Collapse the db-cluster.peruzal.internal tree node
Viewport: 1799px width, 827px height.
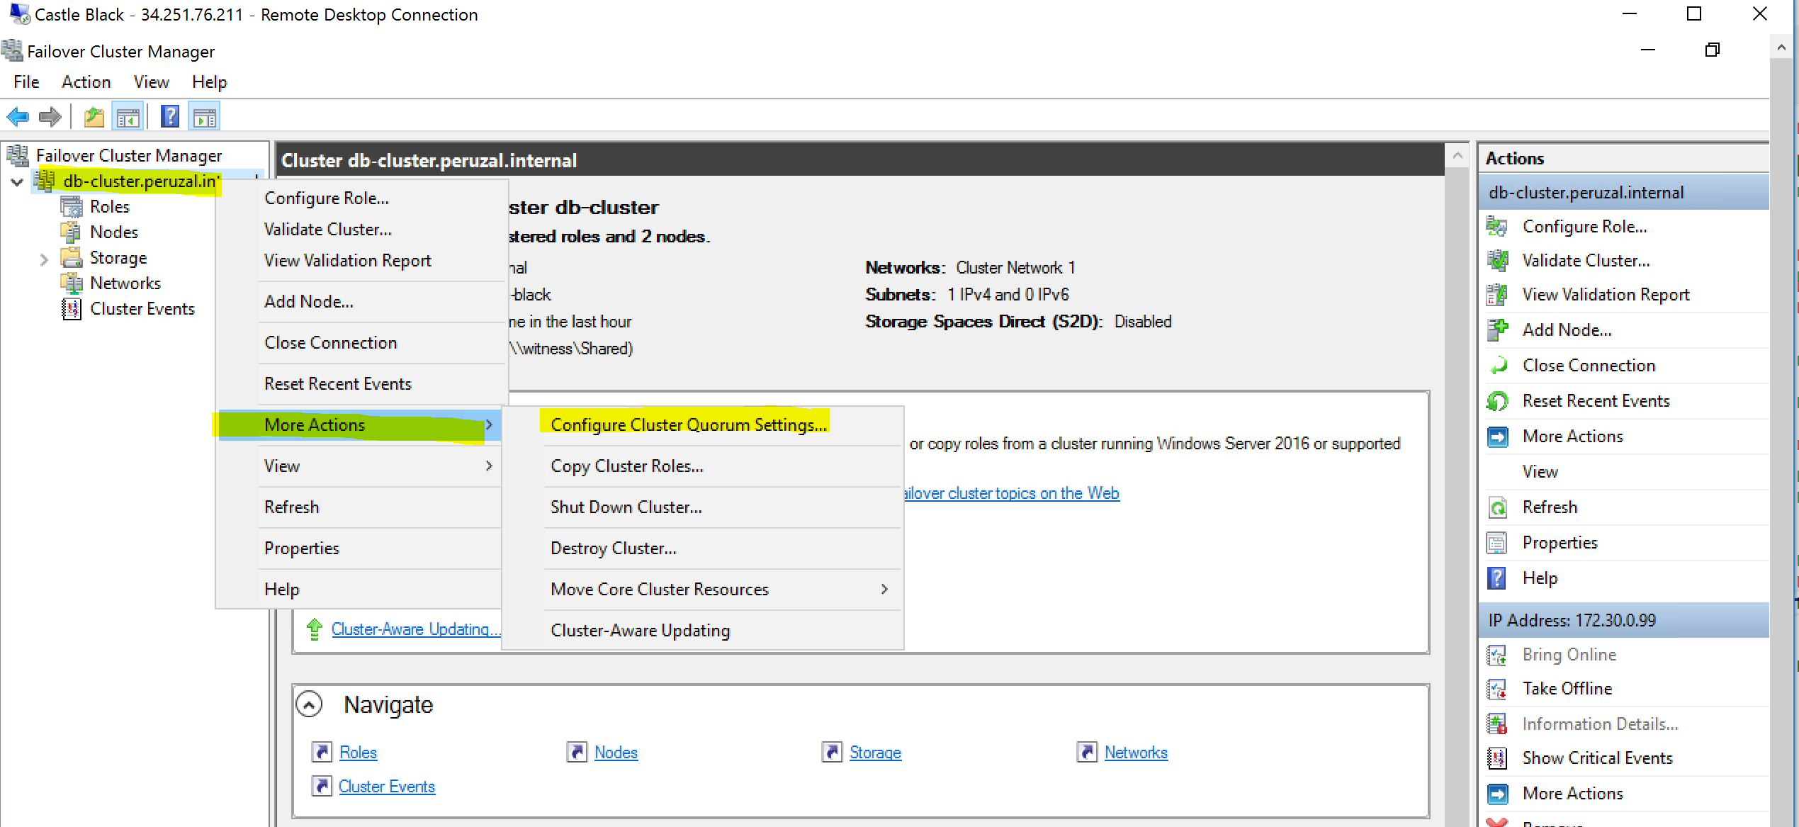(18, 182)
